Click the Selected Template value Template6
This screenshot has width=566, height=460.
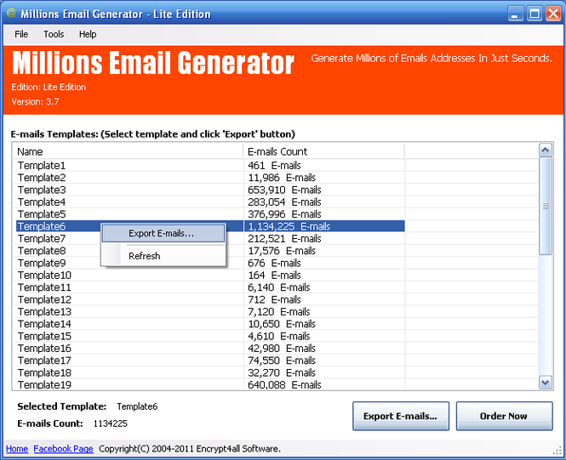point(137,406)
